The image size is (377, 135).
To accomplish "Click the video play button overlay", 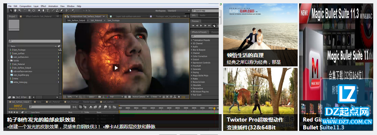I will (x=116, y=68).
